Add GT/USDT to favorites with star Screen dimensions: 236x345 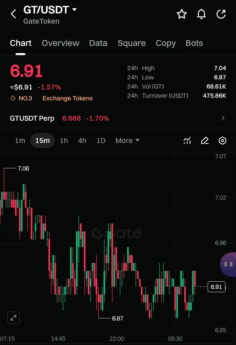(182, 14)
